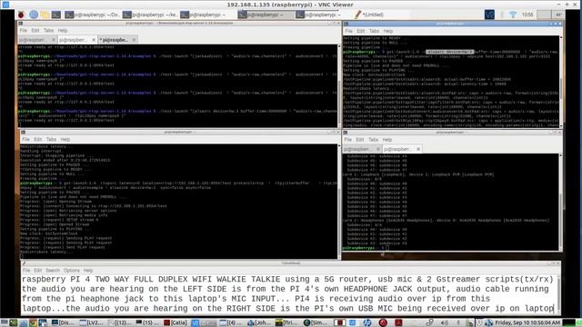Click the HP logo icon in host taskbar
The height and width of the screenshot is (327, 582).
(x=366, y=323)
